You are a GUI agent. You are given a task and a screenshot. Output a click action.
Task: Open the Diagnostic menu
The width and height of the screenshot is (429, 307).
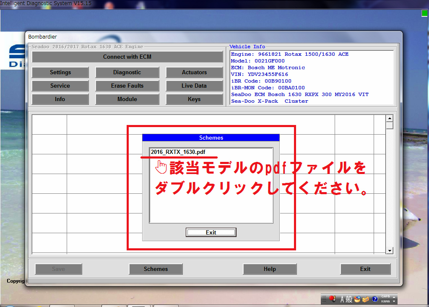tap(127, 73)
